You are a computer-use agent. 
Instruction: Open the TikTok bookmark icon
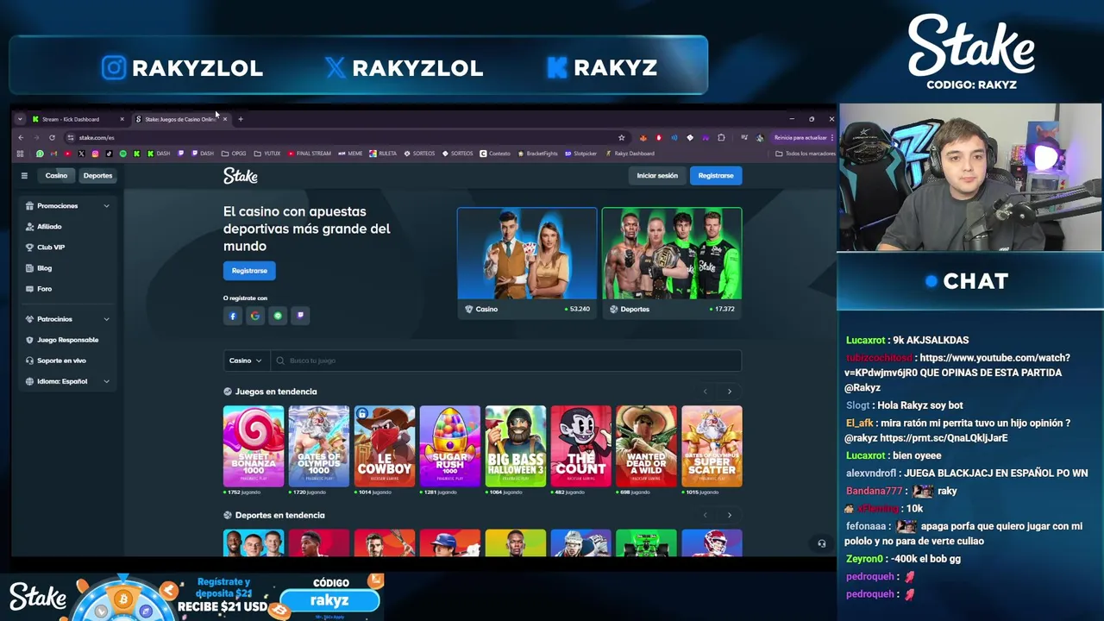[109, 154]
